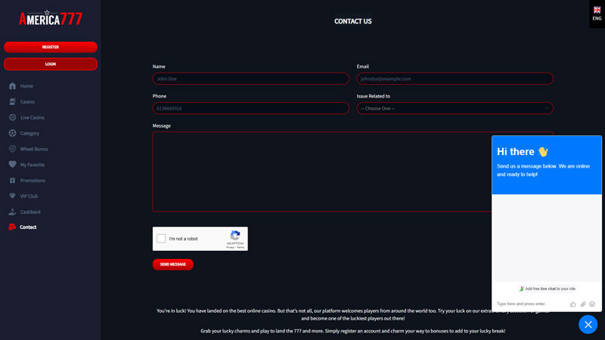Open the ENG language selector
The width and height of the screenshot is (605, 340).
(x=597, y=14)
